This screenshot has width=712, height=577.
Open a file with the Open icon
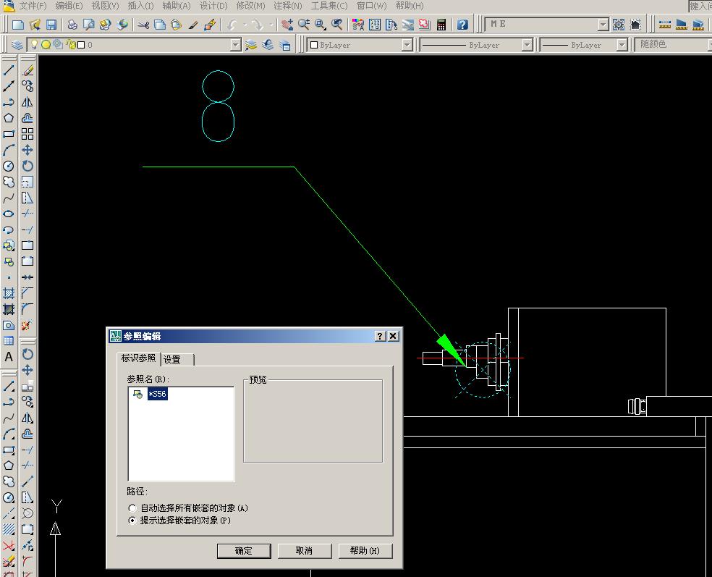coord(35,25)
